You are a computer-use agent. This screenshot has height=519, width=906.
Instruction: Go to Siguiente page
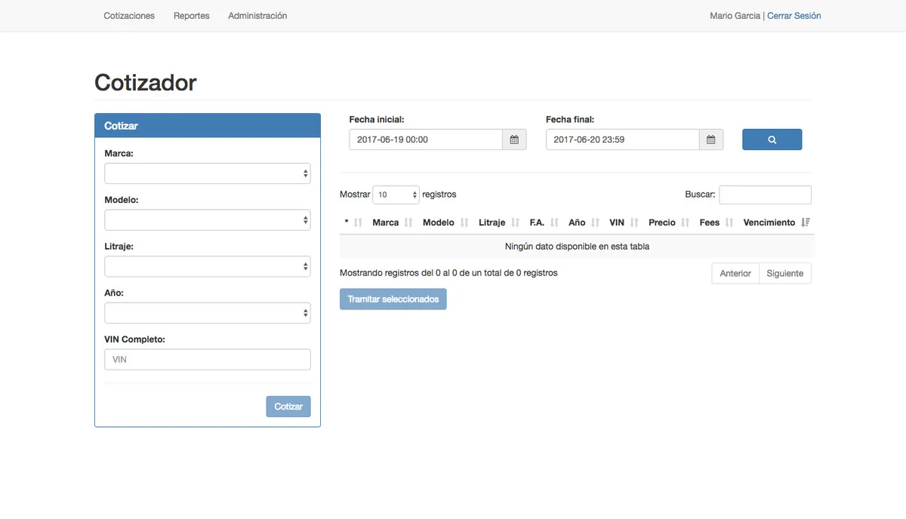point(784,273)
